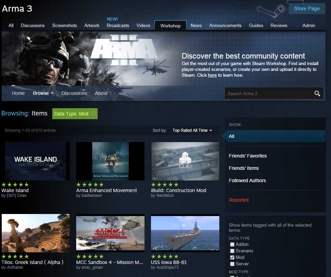This screenshot has width=331, height=277.
Task: Open the Workshop About page
Action: (101, 93)
